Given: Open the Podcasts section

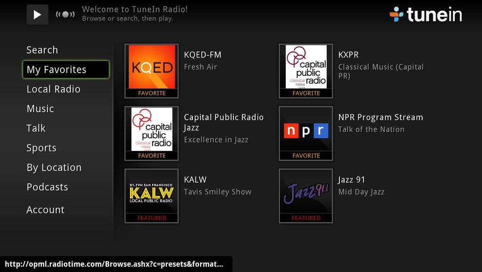Looking at the screenshot, I should (47, 187).
